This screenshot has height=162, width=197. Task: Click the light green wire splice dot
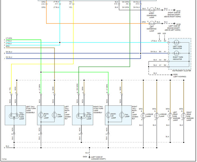tap(41, 72)
